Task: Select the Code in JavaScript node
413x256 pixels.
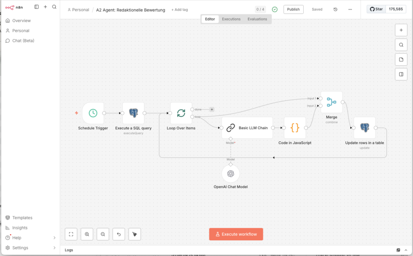Action: point(295,128)
